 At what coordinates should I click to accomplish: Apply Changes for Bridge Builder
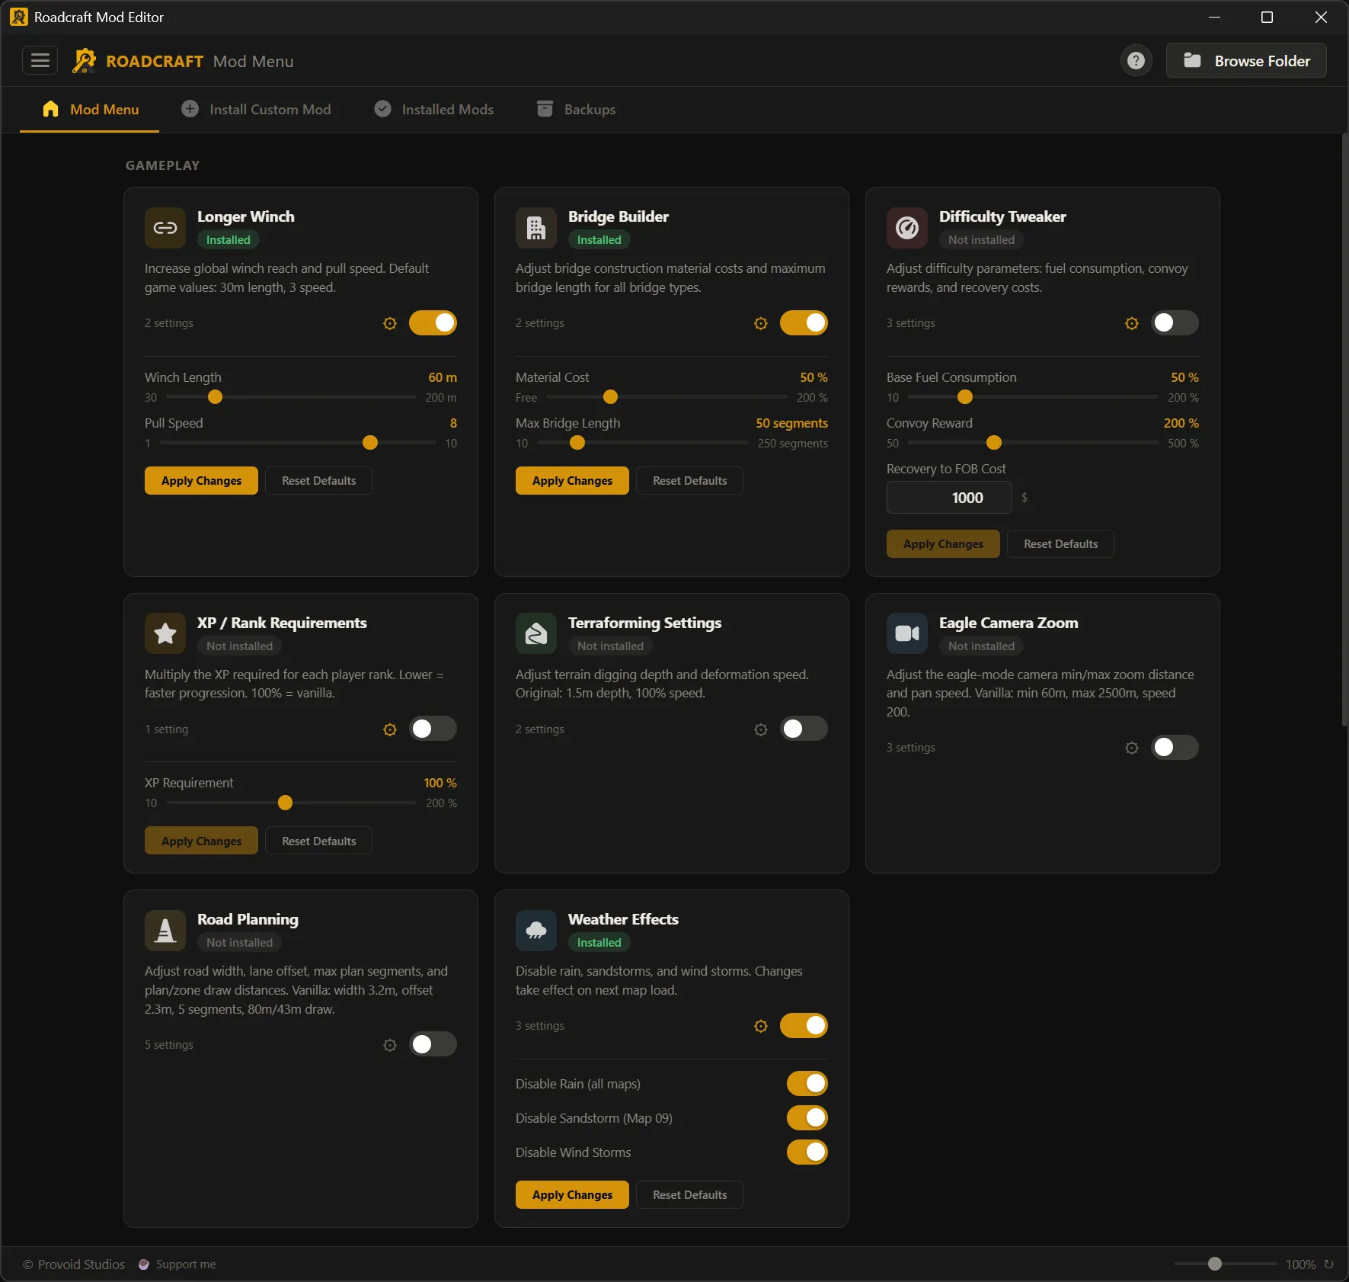pyautogui.click(x=572, y=481)
